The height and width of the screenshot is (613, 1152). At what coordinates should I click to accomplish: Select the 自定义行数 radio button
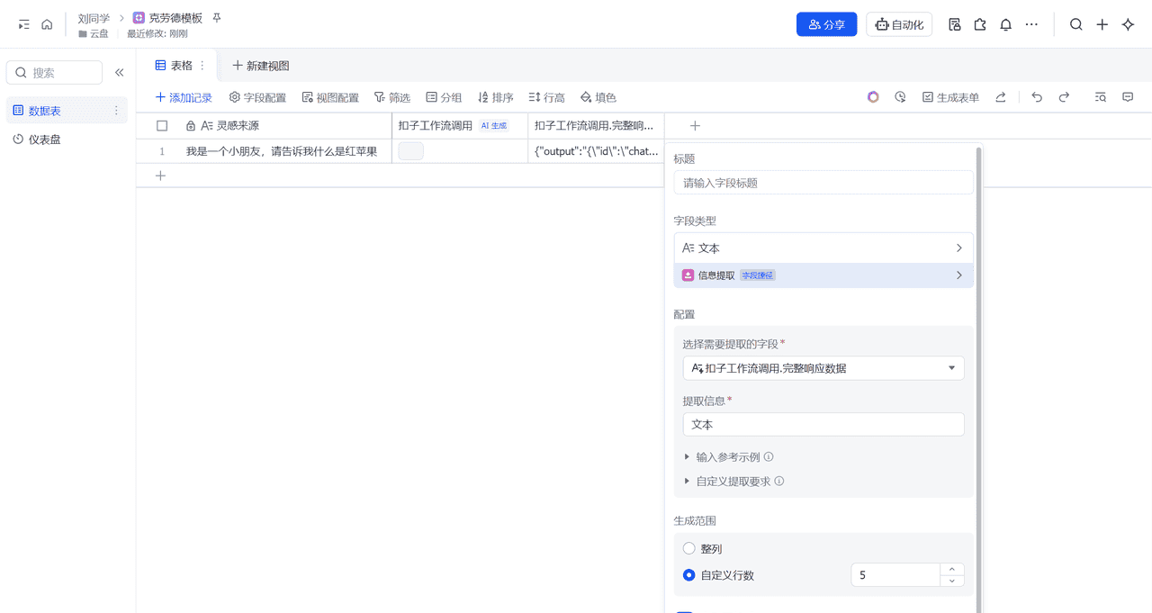(x=688, y=574)
